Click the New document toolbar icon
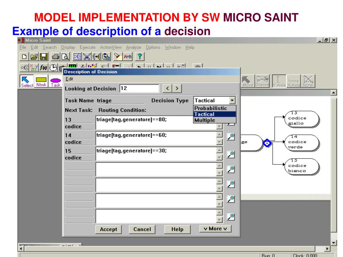Viewport: 343px width, 257px height. pyautogui.click(x=24, y=57)
